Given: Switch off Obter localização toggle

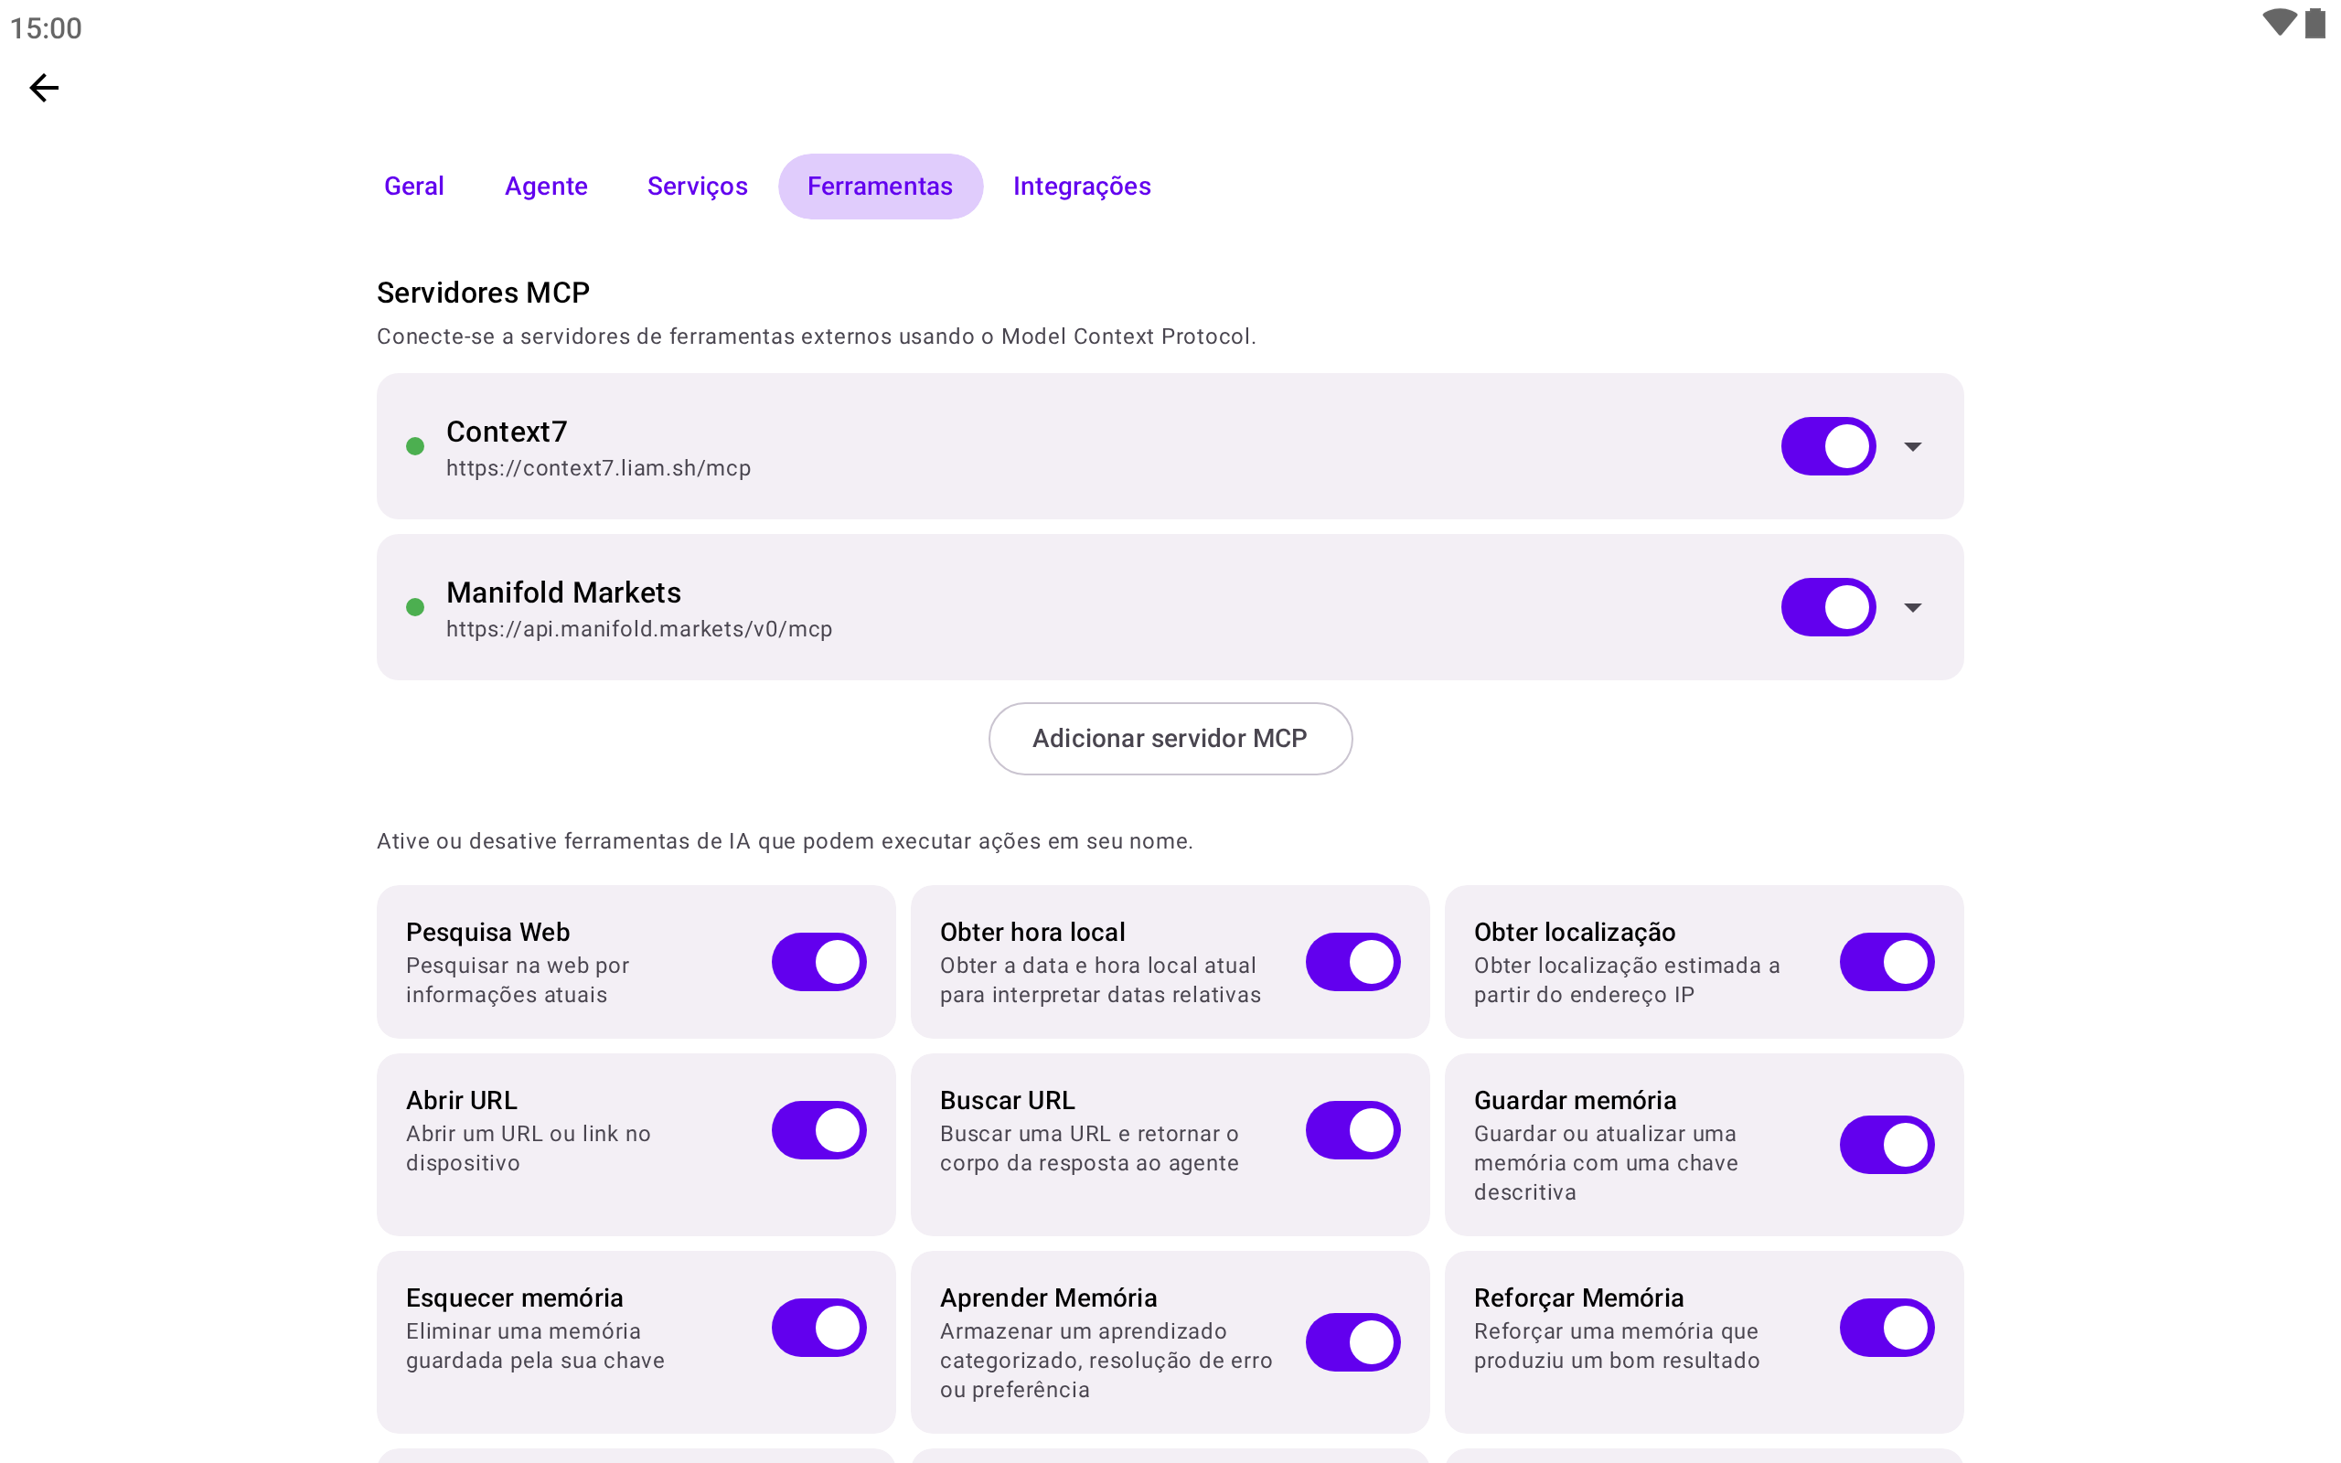Looking at the screenshot, I should pyautogui.click(x=1887, y=962).
